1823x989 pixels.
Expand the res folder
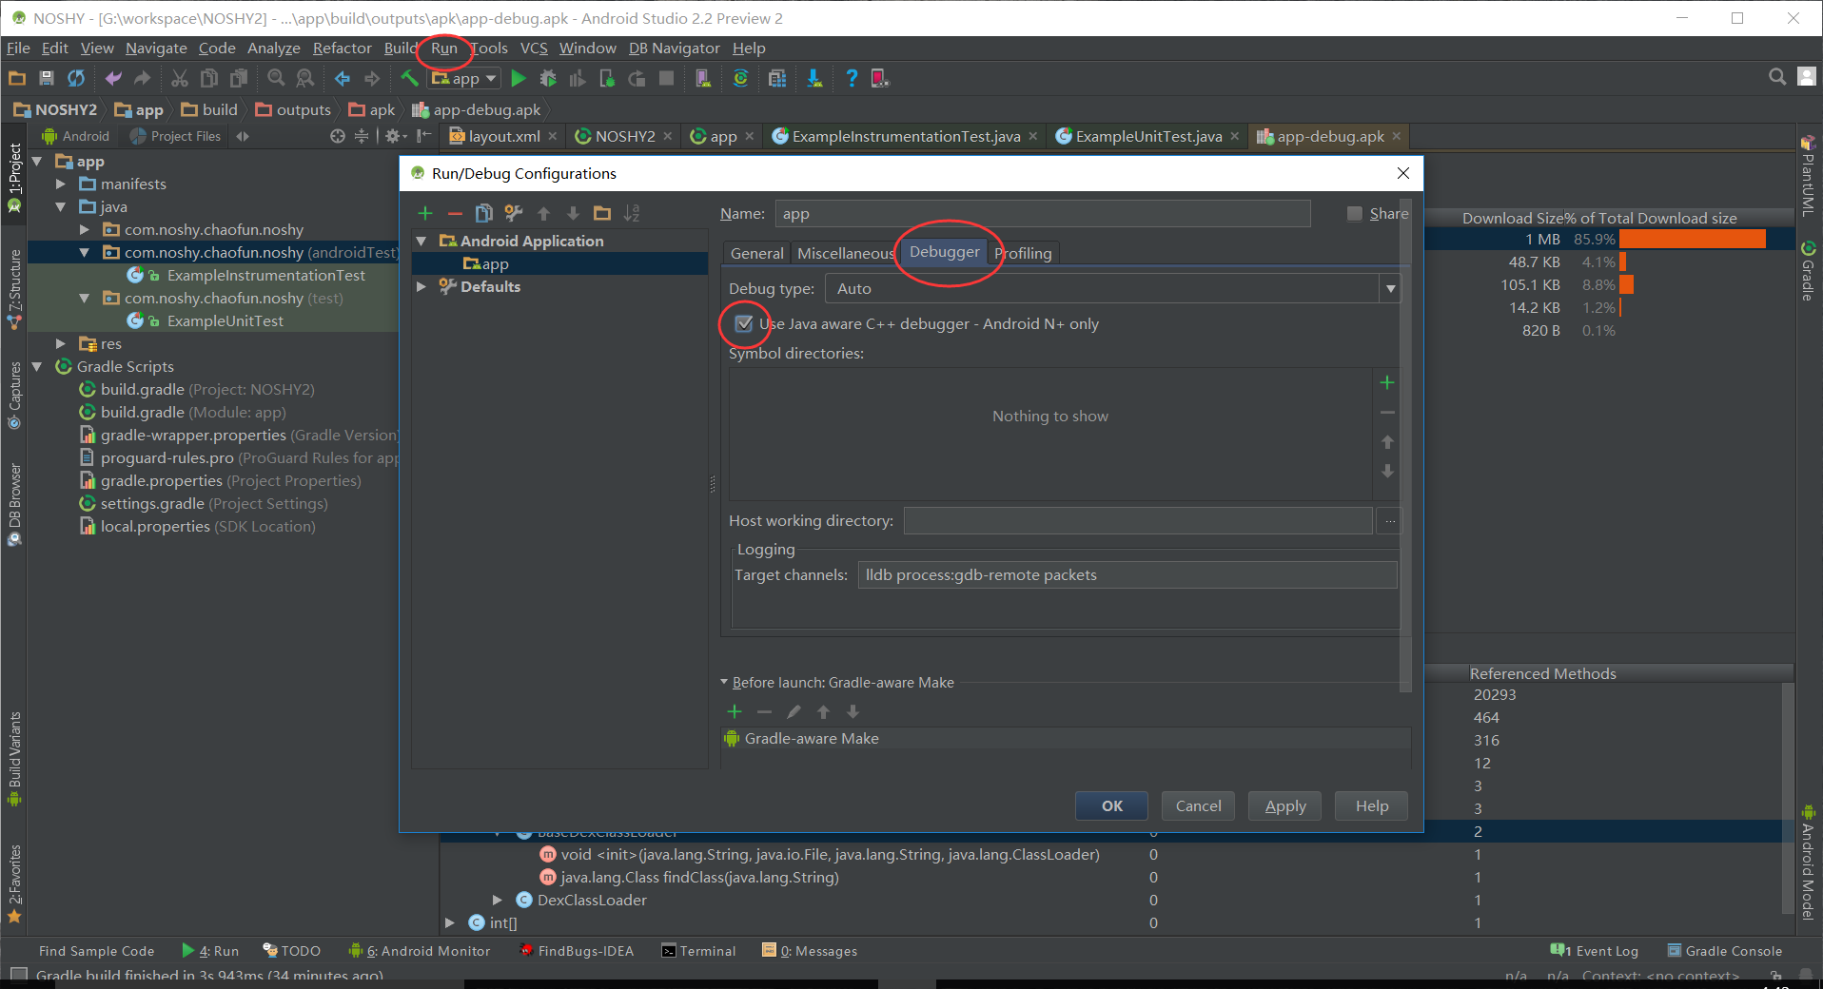pos(61,343)
